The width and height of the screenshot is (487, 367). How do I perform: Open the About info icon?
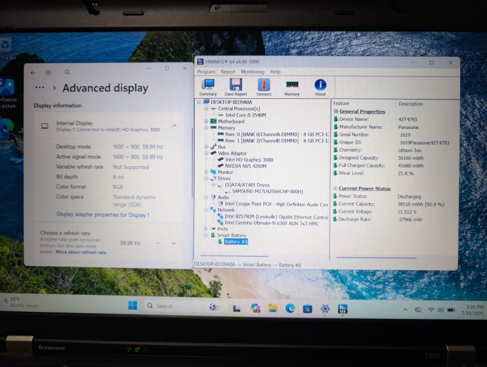tap(320, 87)
